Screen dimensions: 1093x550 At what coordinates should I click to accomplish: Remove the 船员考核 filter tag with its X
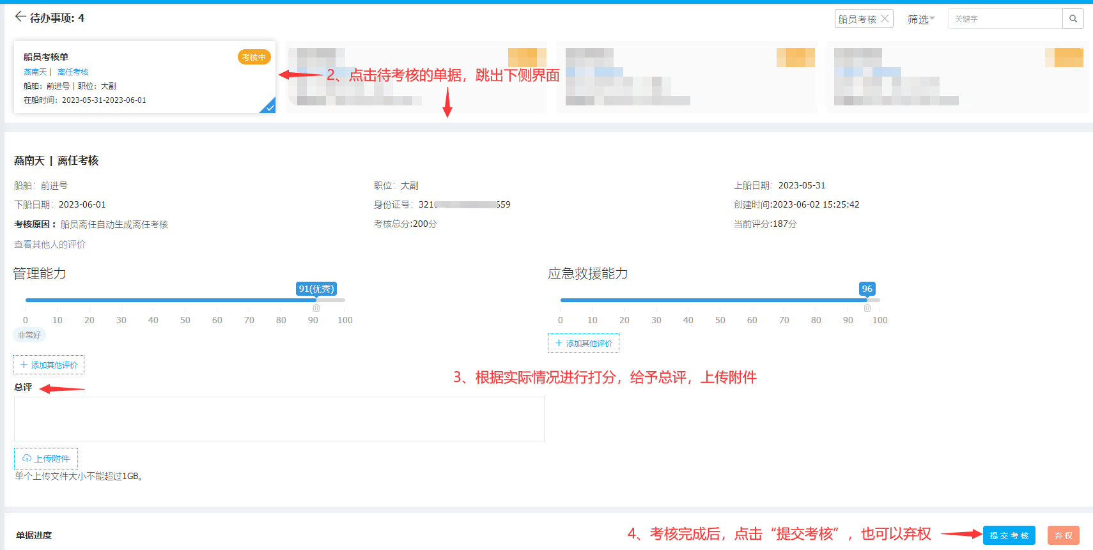pyautogui.click(x=885, y=19)
